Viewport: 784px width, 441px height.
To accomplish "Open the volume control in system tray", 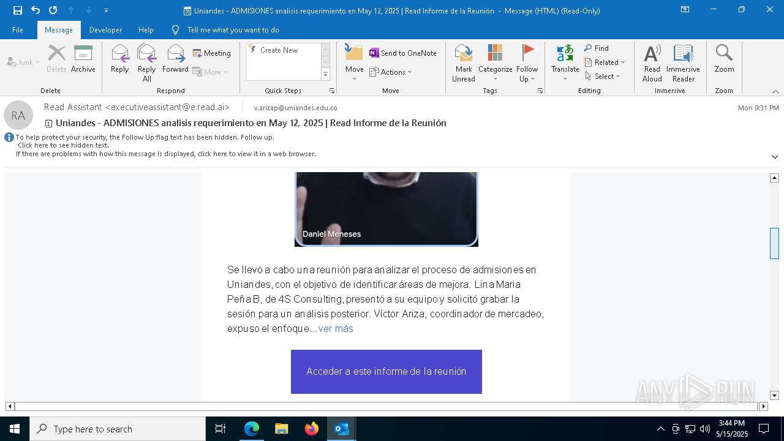I will [x=705, y=429].
